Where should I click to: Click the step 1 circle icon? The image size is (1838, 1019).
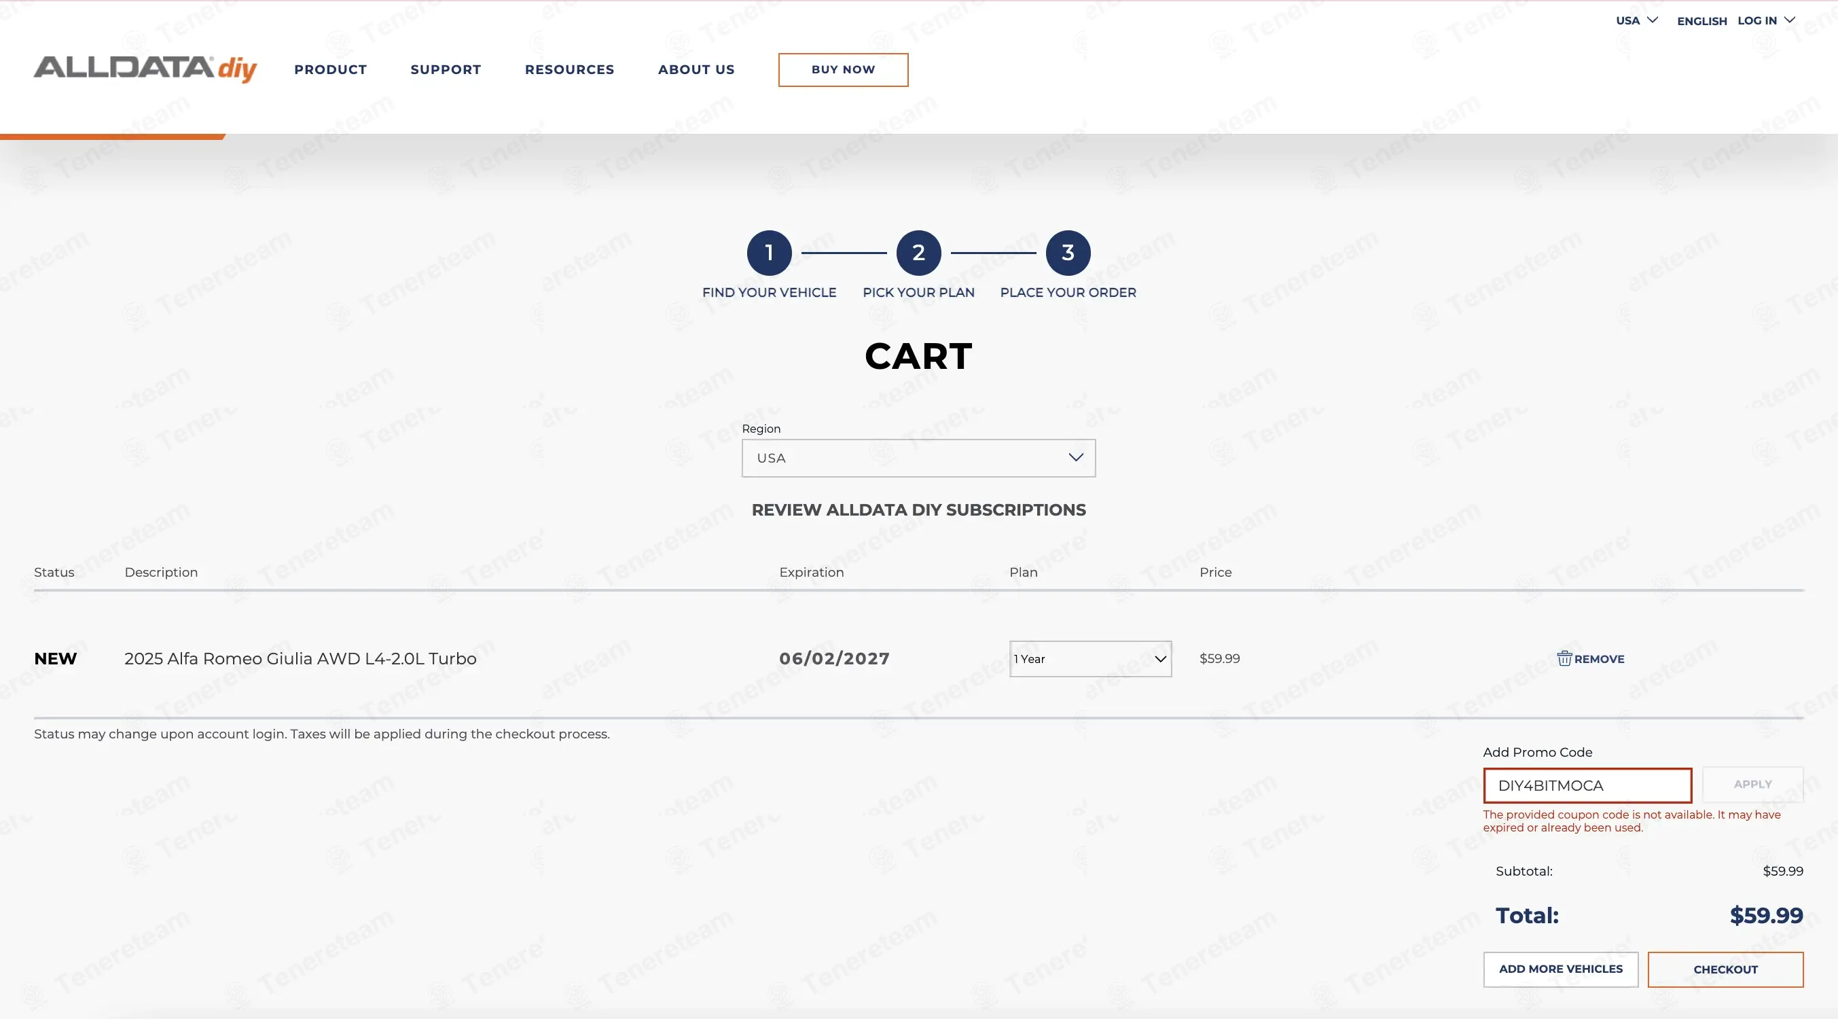769,253
